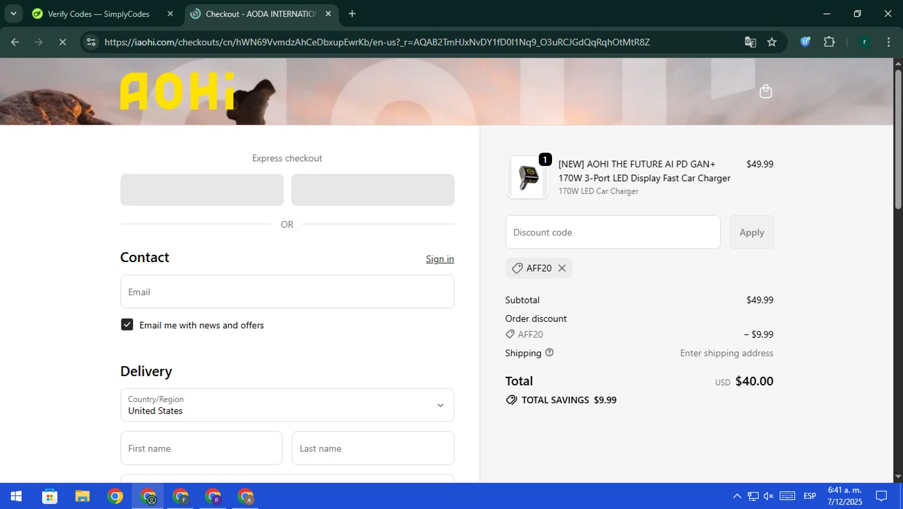Open the shopping bag cart icon
The width and height of the screenshot is (903, 509).
click(x=766, y=91)
